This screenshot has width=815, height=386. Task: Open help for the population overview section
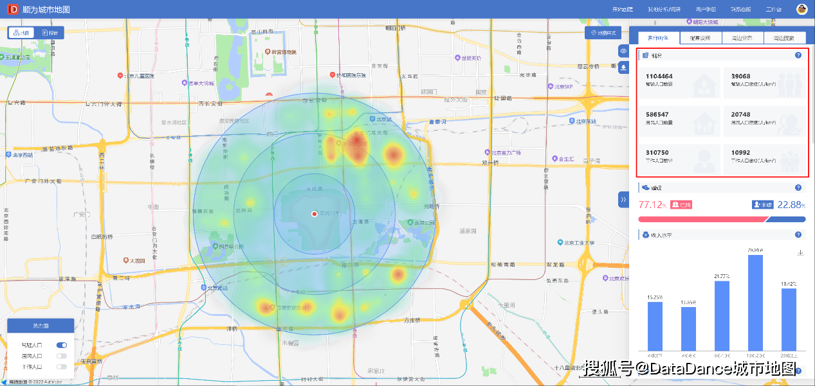(x=798, y=55)
